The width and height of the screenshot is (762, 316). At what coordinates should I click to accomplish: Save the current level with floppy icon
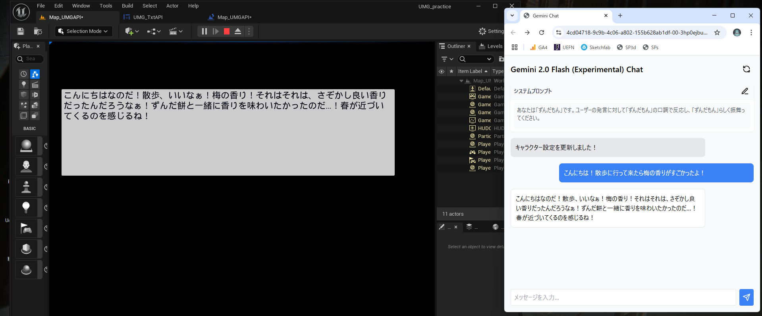[21, 31]
